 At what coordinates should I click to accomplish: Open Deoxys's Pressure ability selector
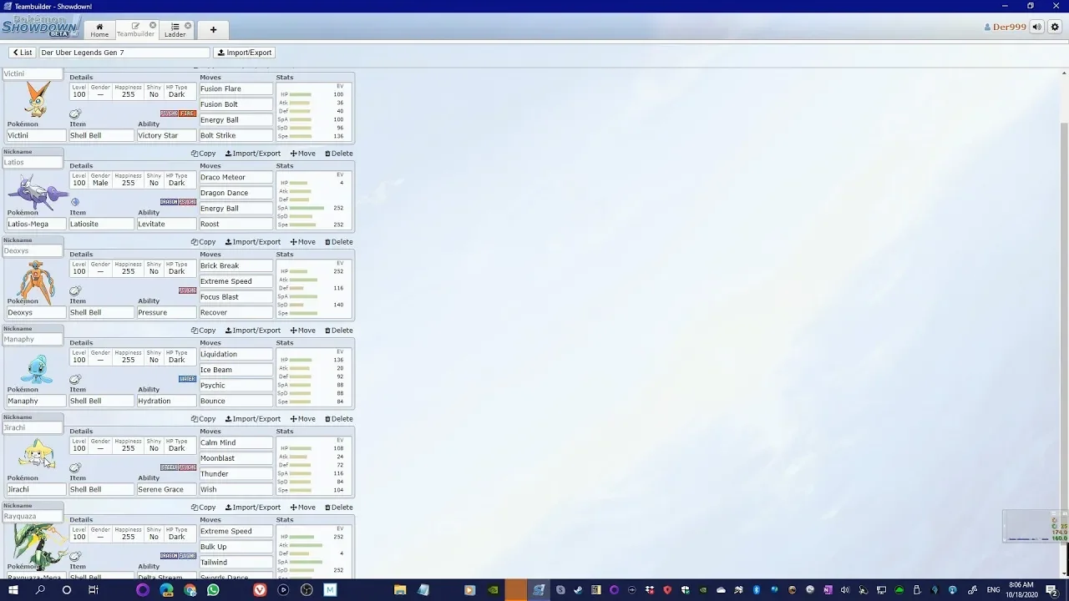point(165,312)
